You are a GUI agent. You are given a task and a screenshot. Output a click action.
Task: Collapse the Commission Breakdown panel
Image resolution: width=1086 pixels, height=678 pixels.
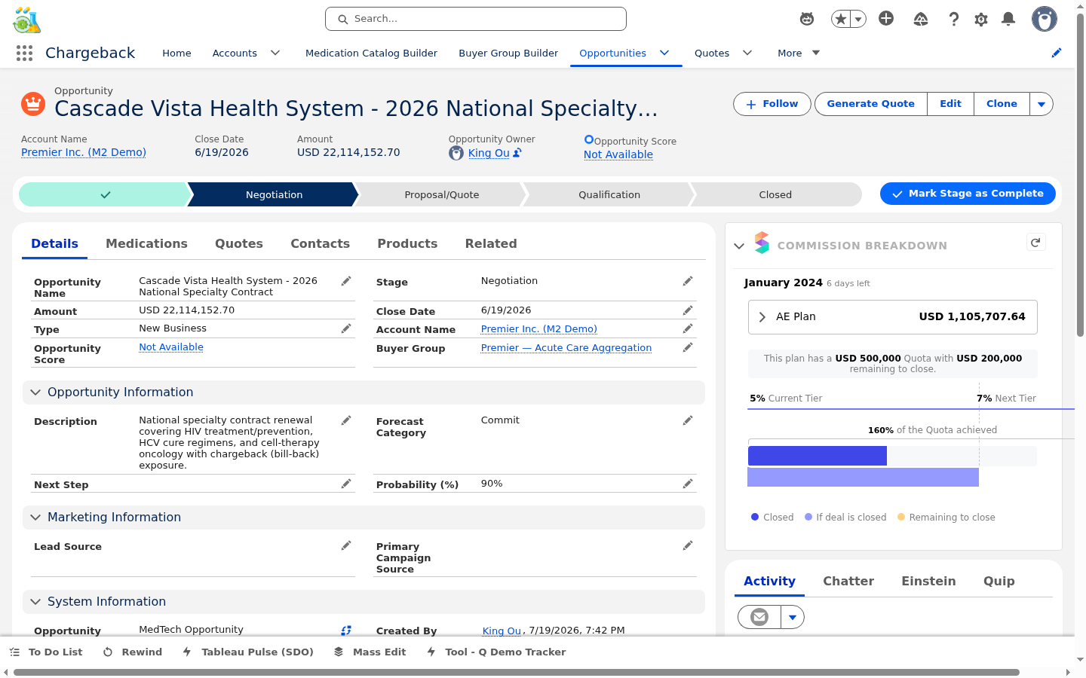(x=739, y=246)
